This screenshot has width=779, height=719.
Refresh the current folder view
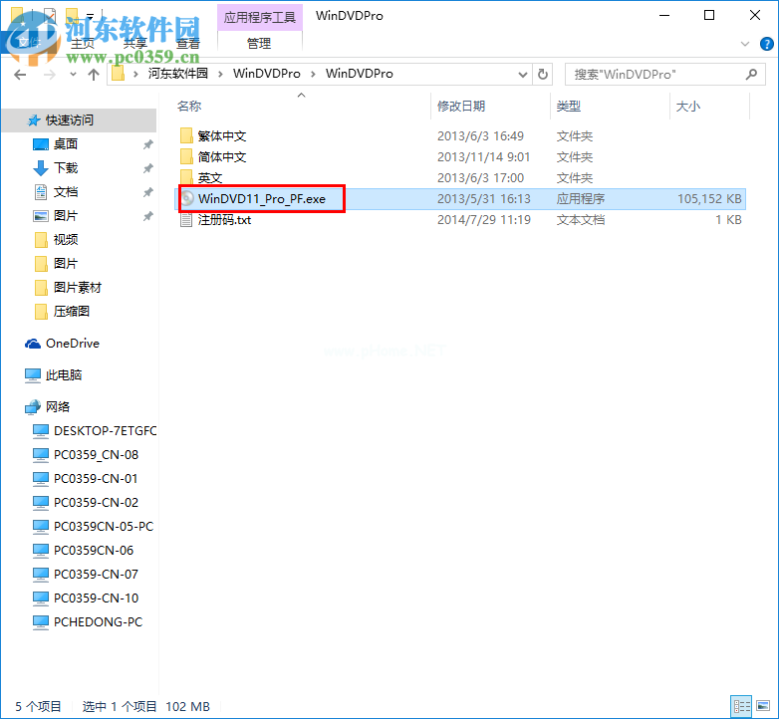[543, 75]
